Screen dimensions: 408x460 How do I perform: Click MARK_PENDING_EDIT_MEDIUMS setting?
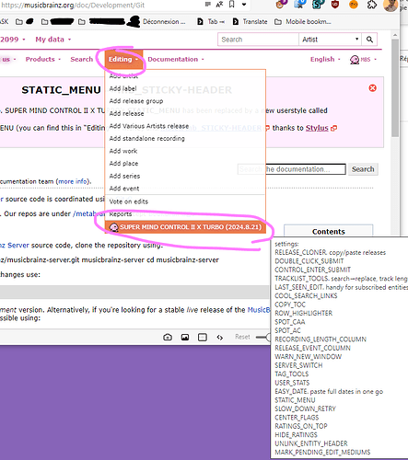click(x=322, y=453)
